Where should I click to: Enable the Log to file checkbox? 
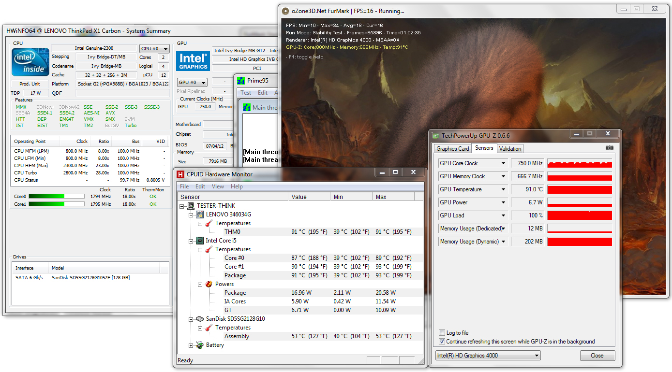coord(442,333)
